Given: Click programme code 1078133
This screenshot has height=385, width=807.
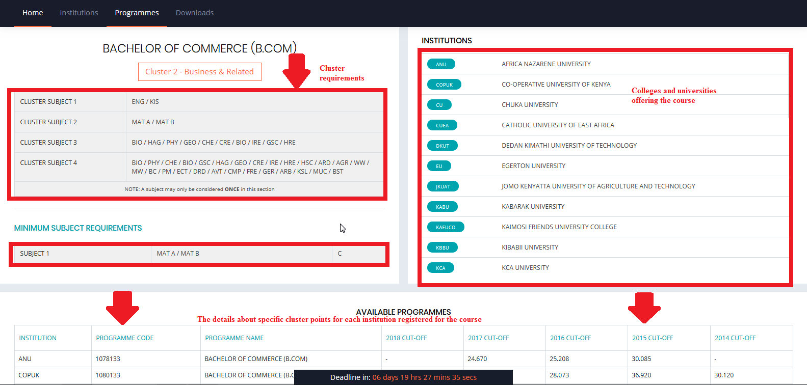Looking at the screenshot, I should (108, 359).
